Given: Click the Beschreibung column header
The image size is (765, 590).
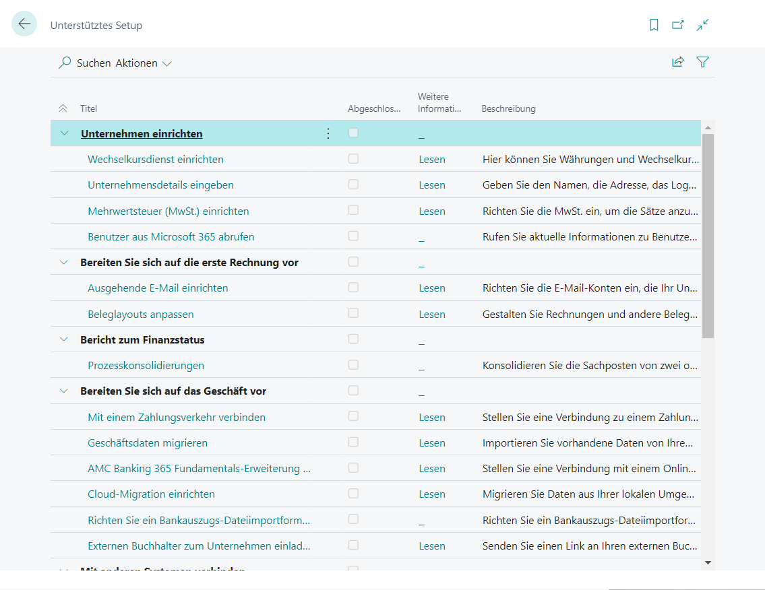Looking at the screenshot, I should (x=508, y=108).
